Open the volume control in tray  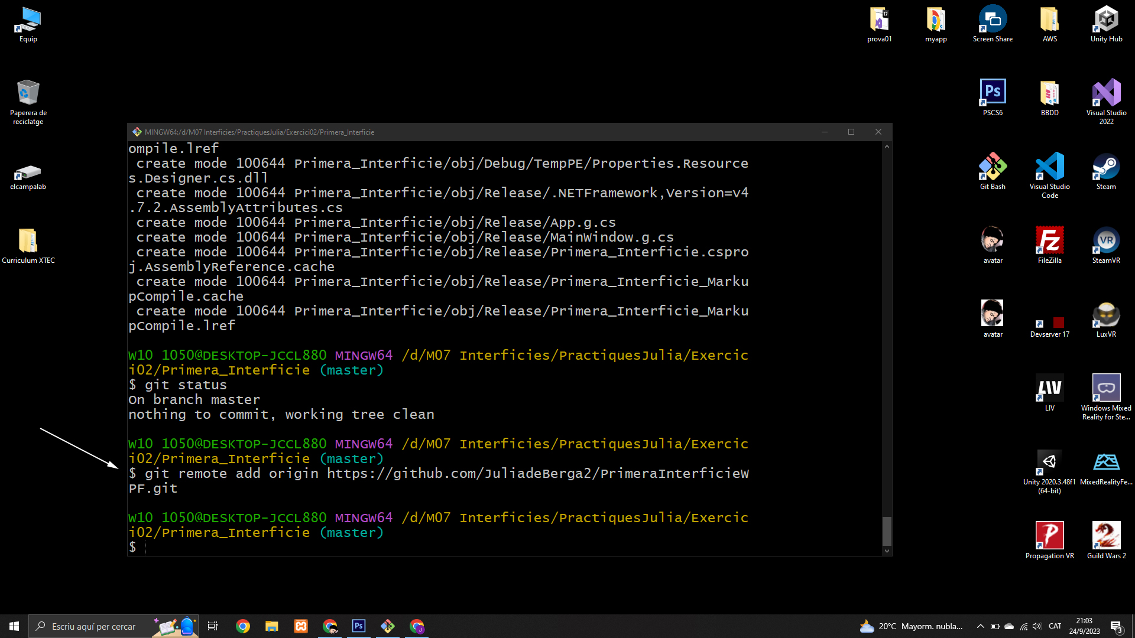click(x=1037, y=626)
